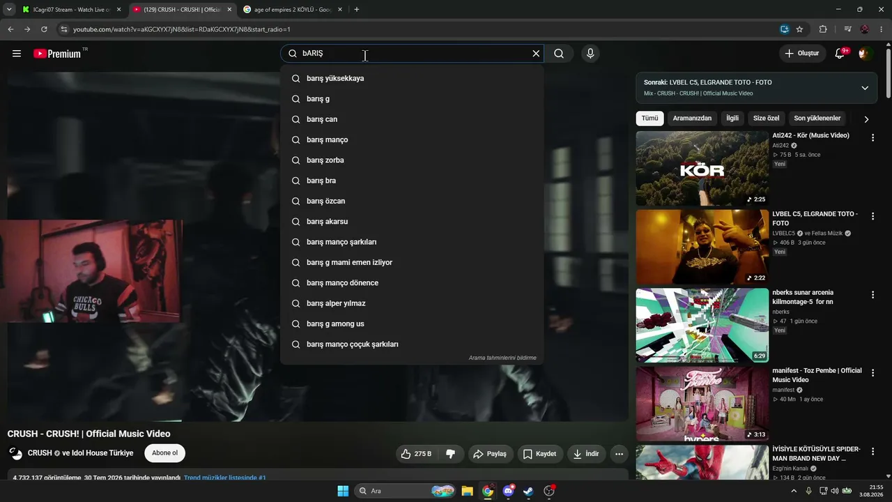Choose the "barış yüksekkaya" suggestion
Viewport: 892px width, 502px height.
click(x=412, y=78)
